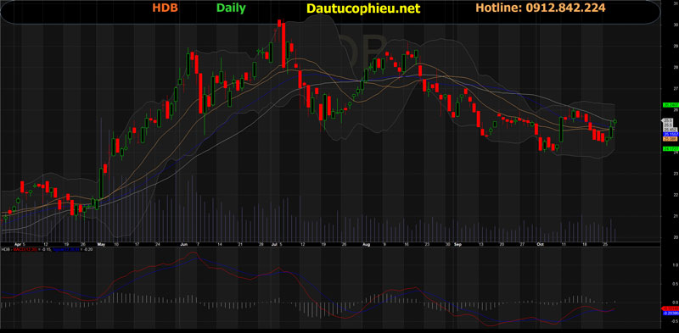The image size is (679, 333).
Task: Click the HDB ticker symbol in the header
Action: 165,8
